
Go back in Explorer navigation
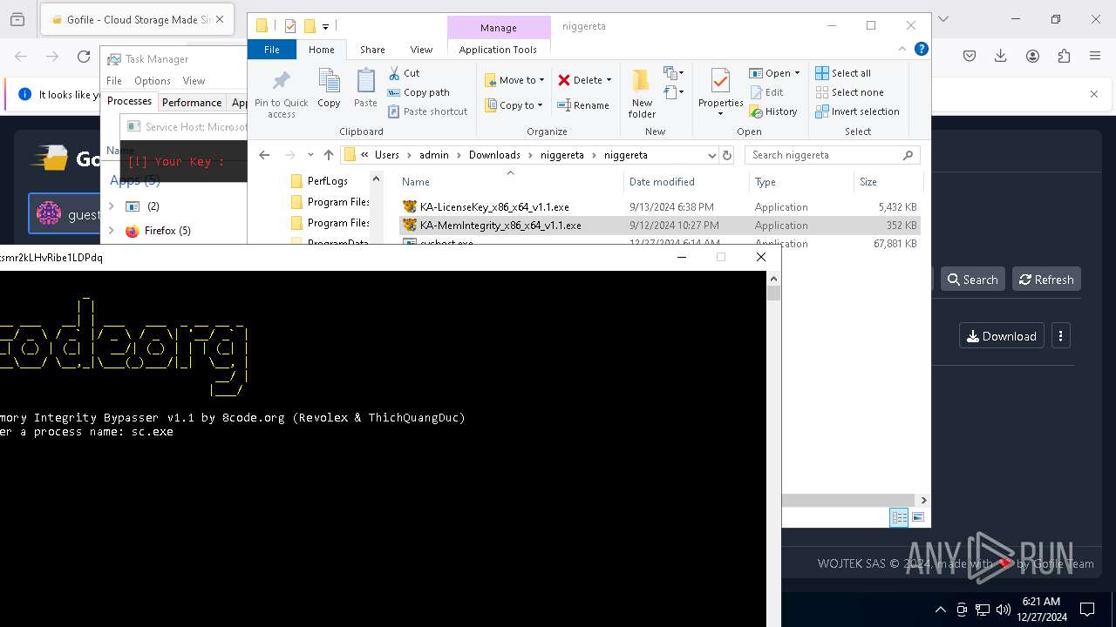point(264,155)
